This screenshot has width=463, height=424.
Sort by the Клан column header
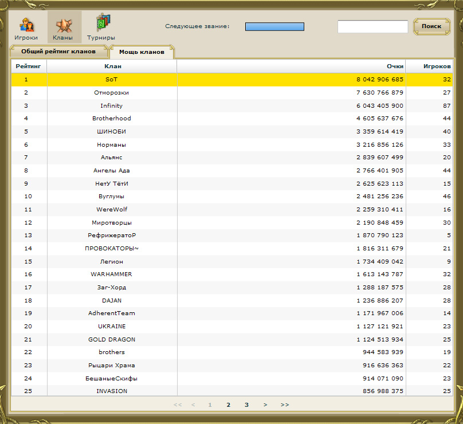112,66
